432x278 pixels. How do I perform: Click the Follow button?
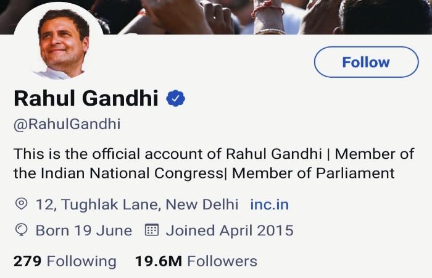[x=366, y=62]
